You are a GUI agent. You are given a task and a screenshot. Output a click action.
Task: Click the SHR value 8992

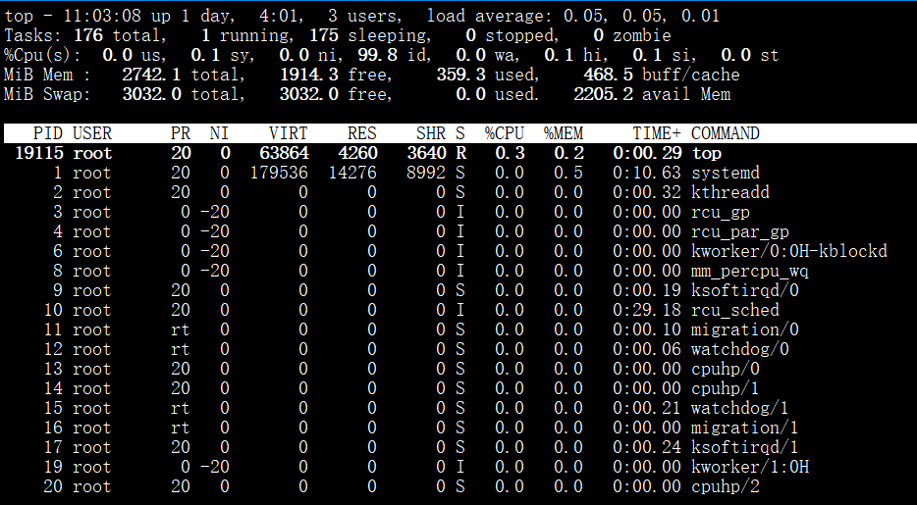[426, 173]
